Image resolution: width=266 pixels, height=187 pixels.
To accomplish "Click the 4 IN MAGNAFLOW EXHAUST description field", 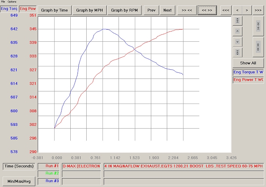I will [184, 166].
